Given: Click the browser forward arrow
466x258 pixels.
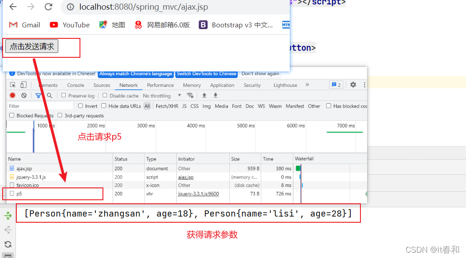Looking at the screenshot, I should 30,7.
